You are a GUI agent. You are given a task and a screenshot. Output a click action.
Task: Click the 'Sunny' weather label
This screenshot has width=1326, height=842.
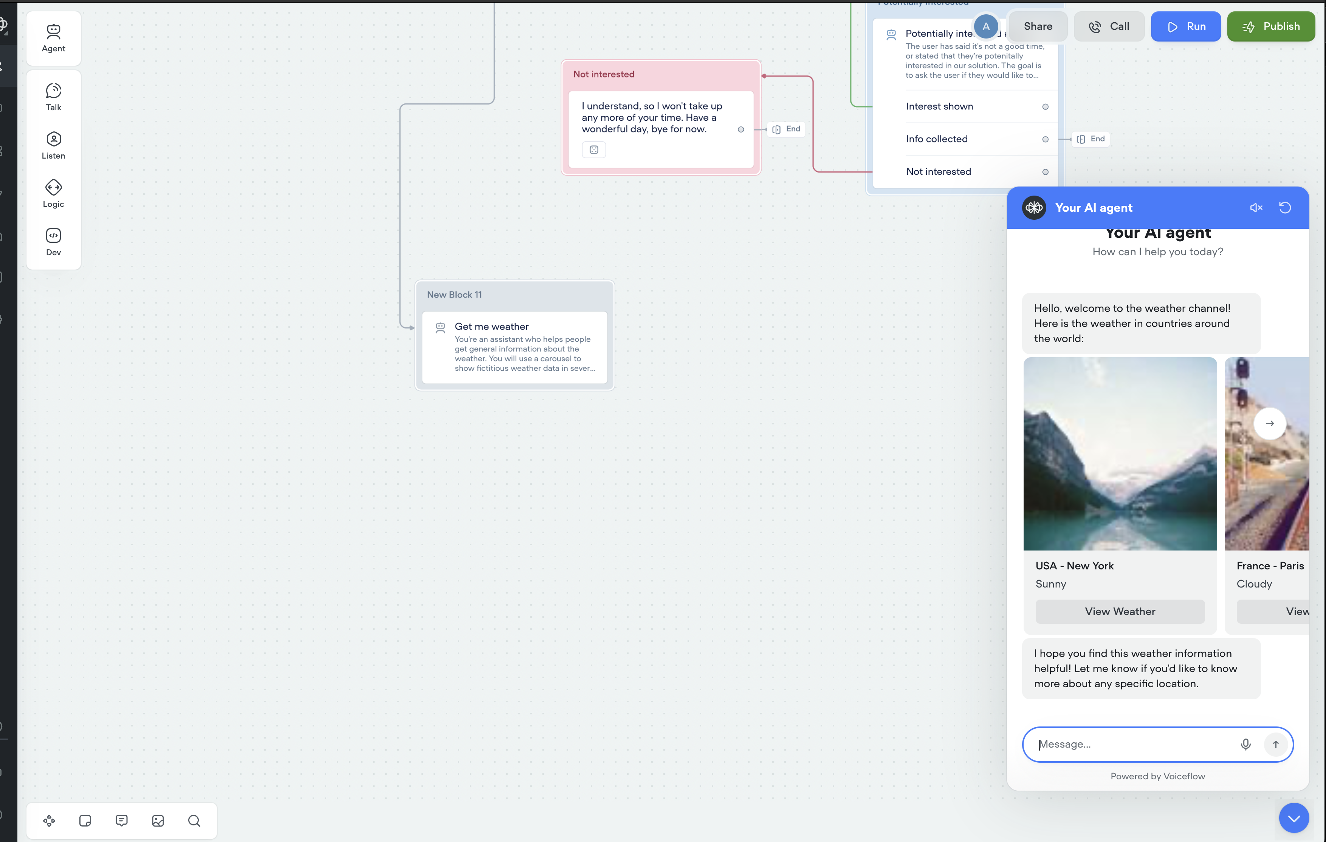[x=1051, y=583]
